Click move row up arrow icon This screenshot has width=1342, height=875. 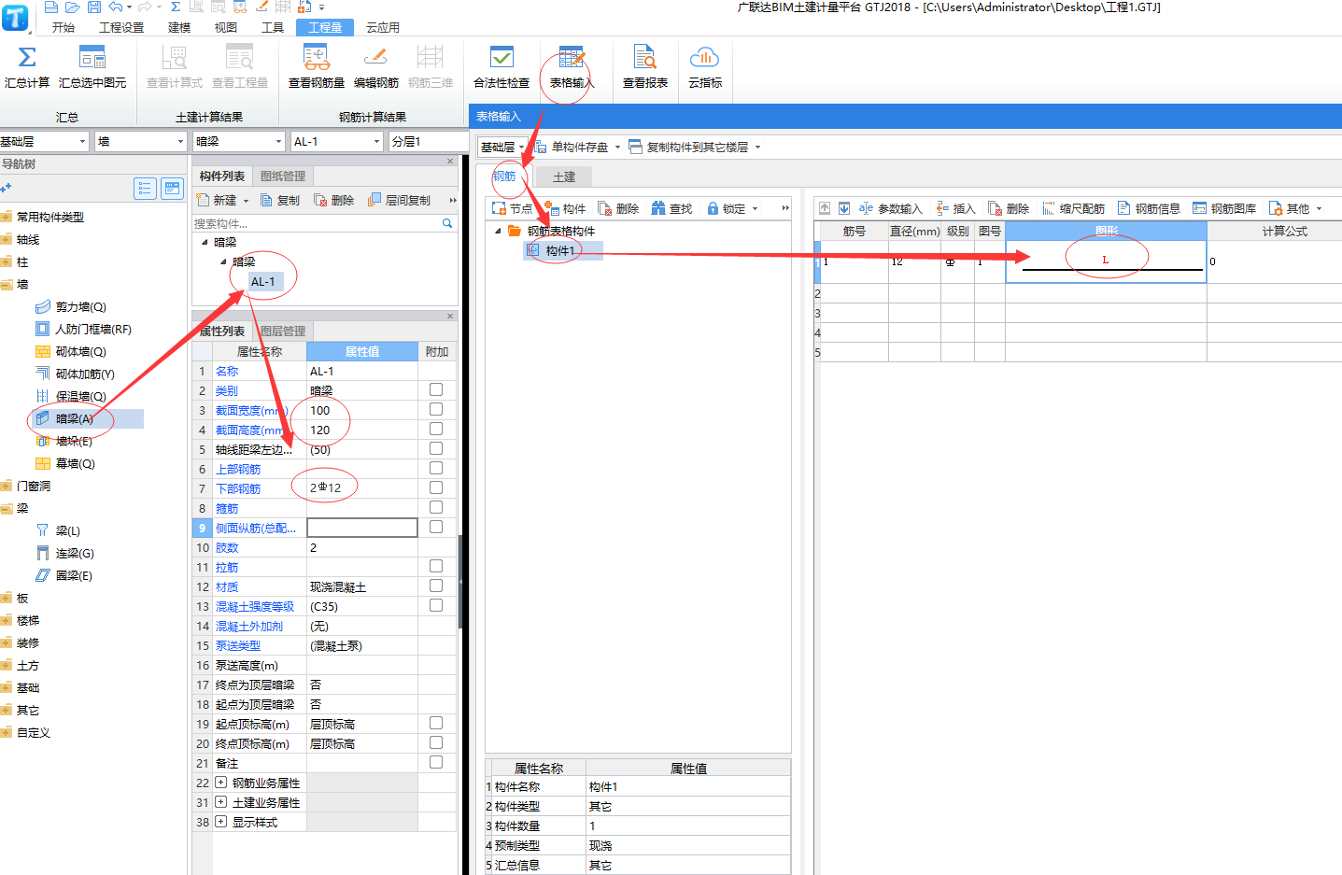pyautogui.click(x=825, y=208)
